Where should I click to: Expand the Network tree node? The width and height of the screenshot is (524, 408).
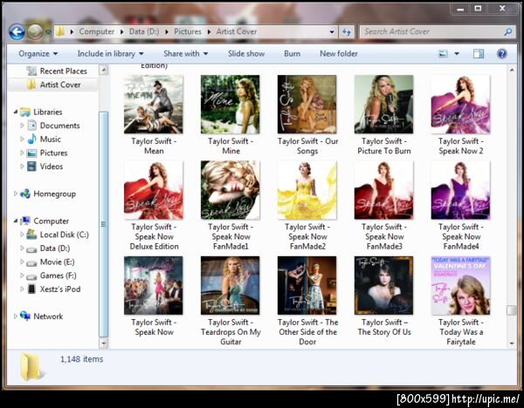pyautogui.click(x=16, y=316)
